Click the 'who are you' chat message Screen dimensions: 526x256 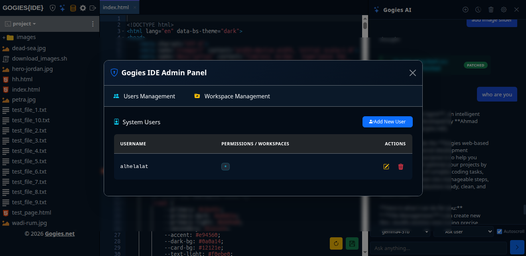[x=497, y=94]
